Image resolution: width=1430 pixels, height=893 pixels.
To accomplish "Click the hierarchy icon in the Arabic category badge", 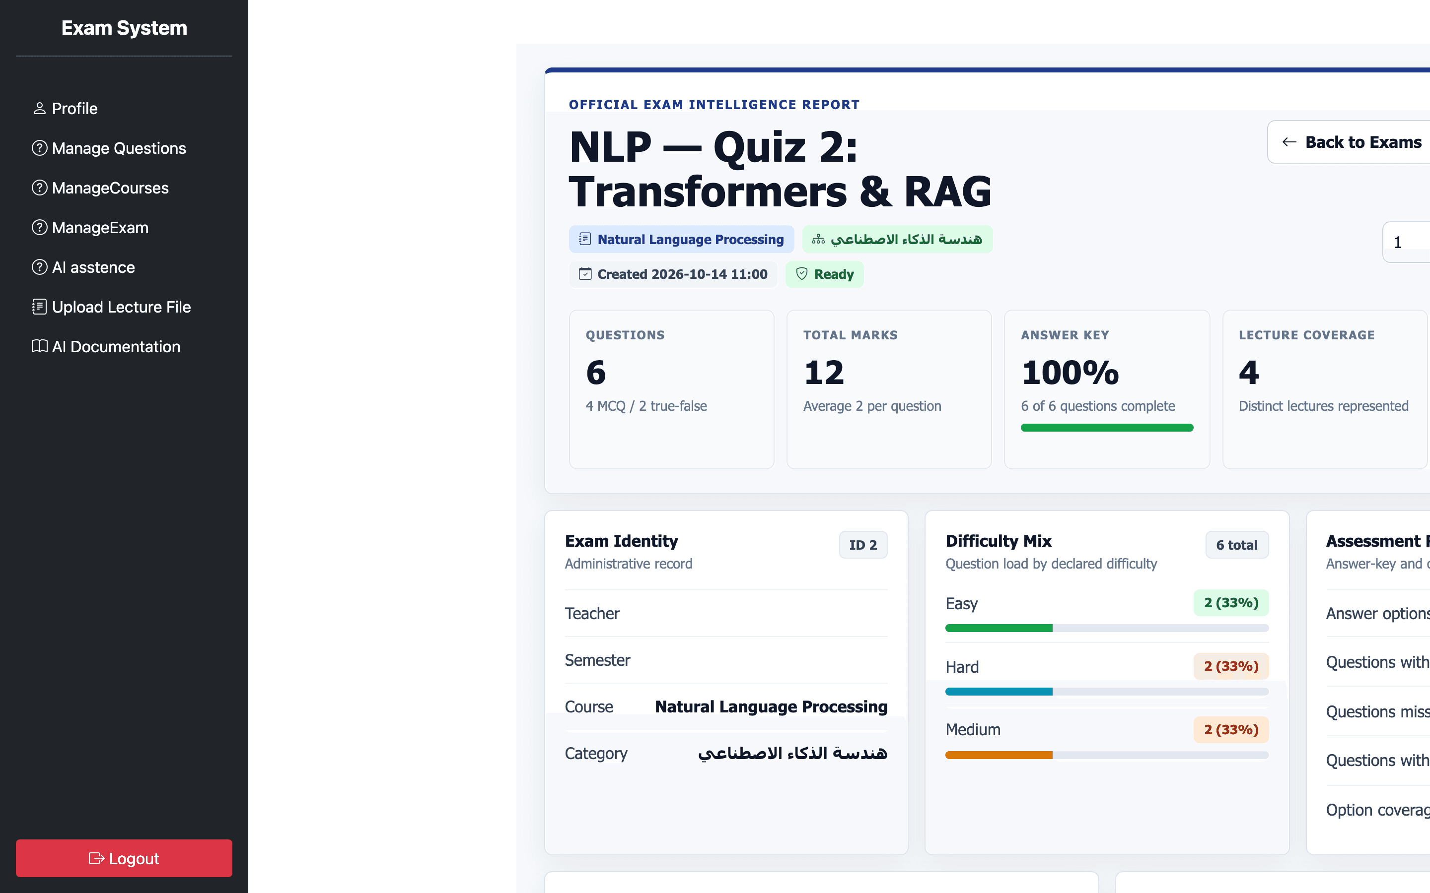I will pos(818,239).
